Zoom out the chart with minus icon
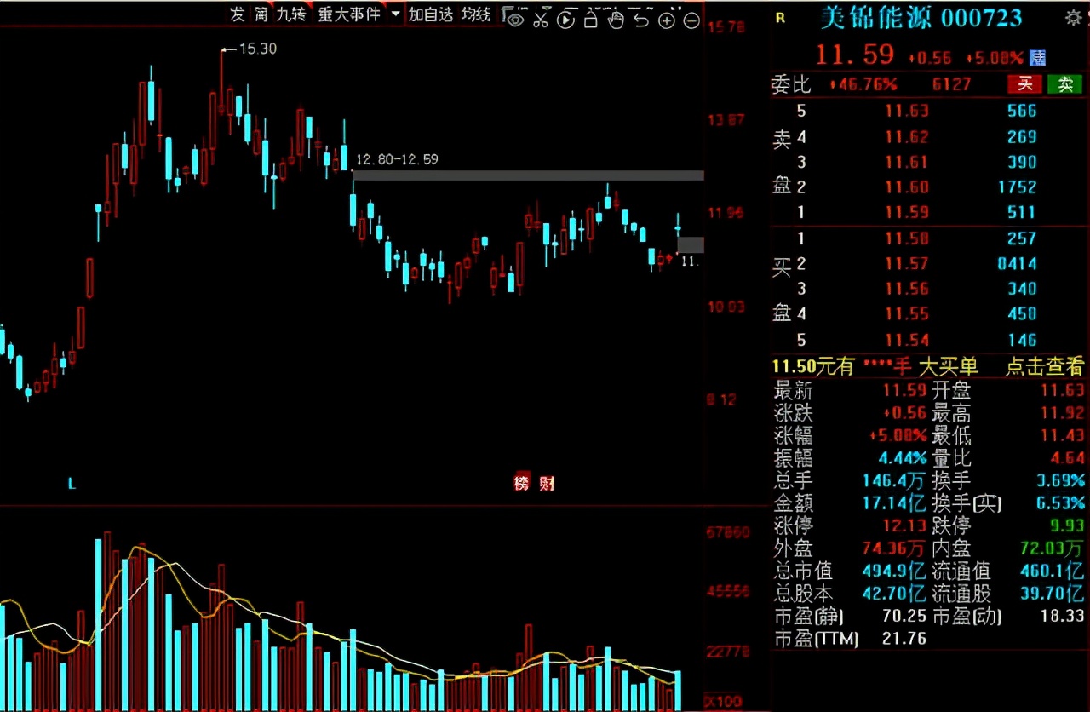 pyautogui.click(x=691, y=20)
